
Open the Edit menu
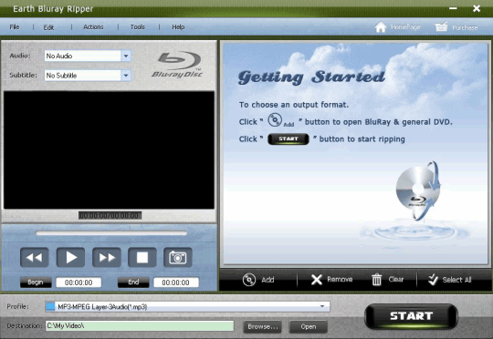click(48, 27)
